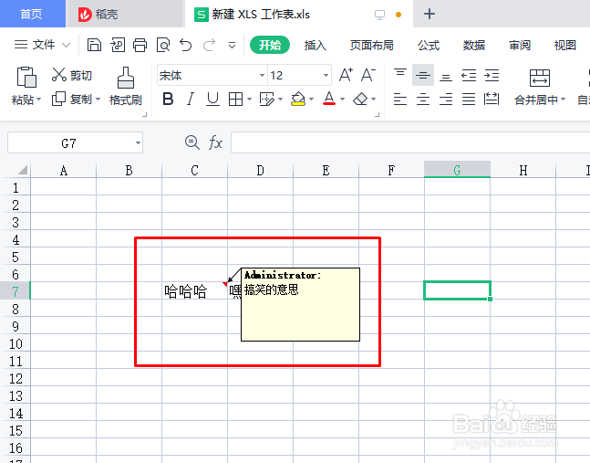
Task: Open Borders dropdown arrow
Action: pyautogui.click(x=249, y=100)
